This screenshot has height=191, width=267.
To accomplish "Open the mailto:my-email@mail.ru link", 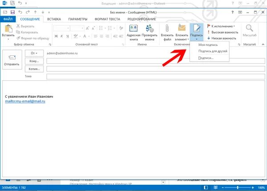I will 25,101.
